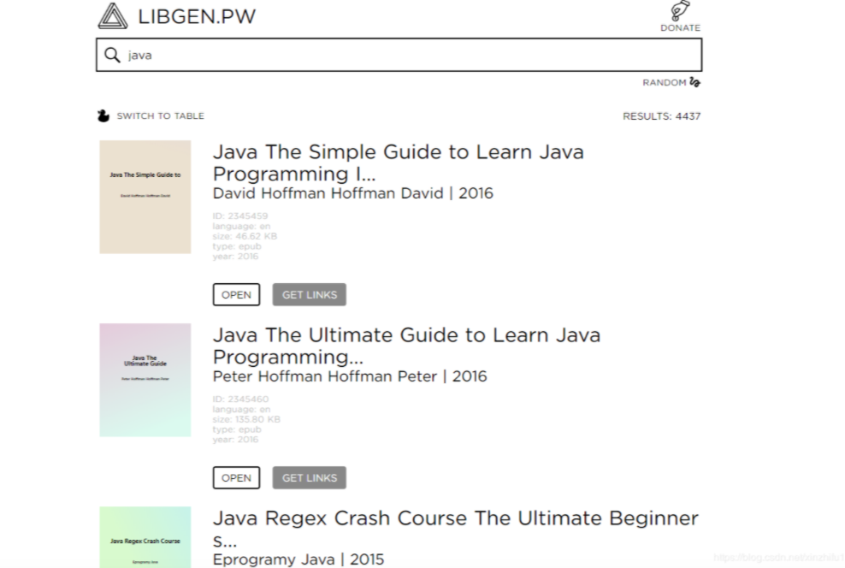The image size is (845, 568).
Task: Select author line Peter Hoffman Hoffman Peter 2016
Action: pyautogui.click(x=350, y=376)
